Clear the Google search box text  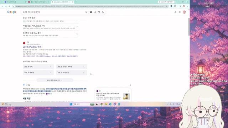[x=86, y=12]
